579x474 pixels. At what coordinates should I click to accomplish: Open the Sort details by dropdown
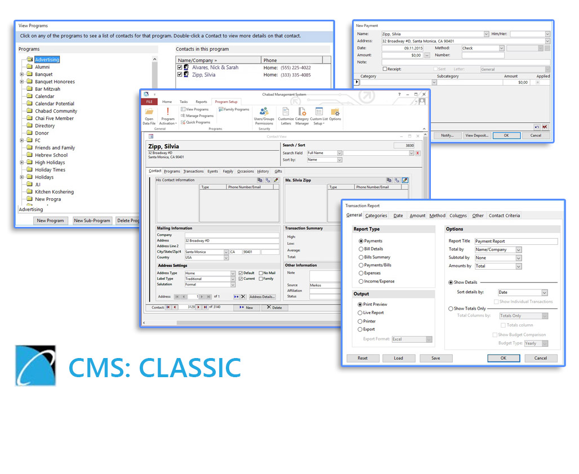point(544,293)
